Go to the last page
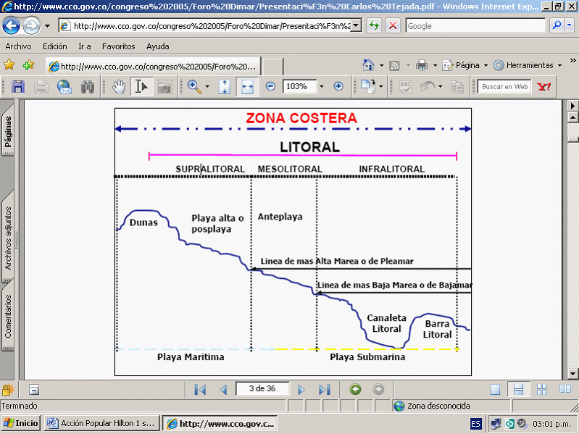Image resolution: width=579 pixels, height=434 pixels. click(x=324, y=389)
